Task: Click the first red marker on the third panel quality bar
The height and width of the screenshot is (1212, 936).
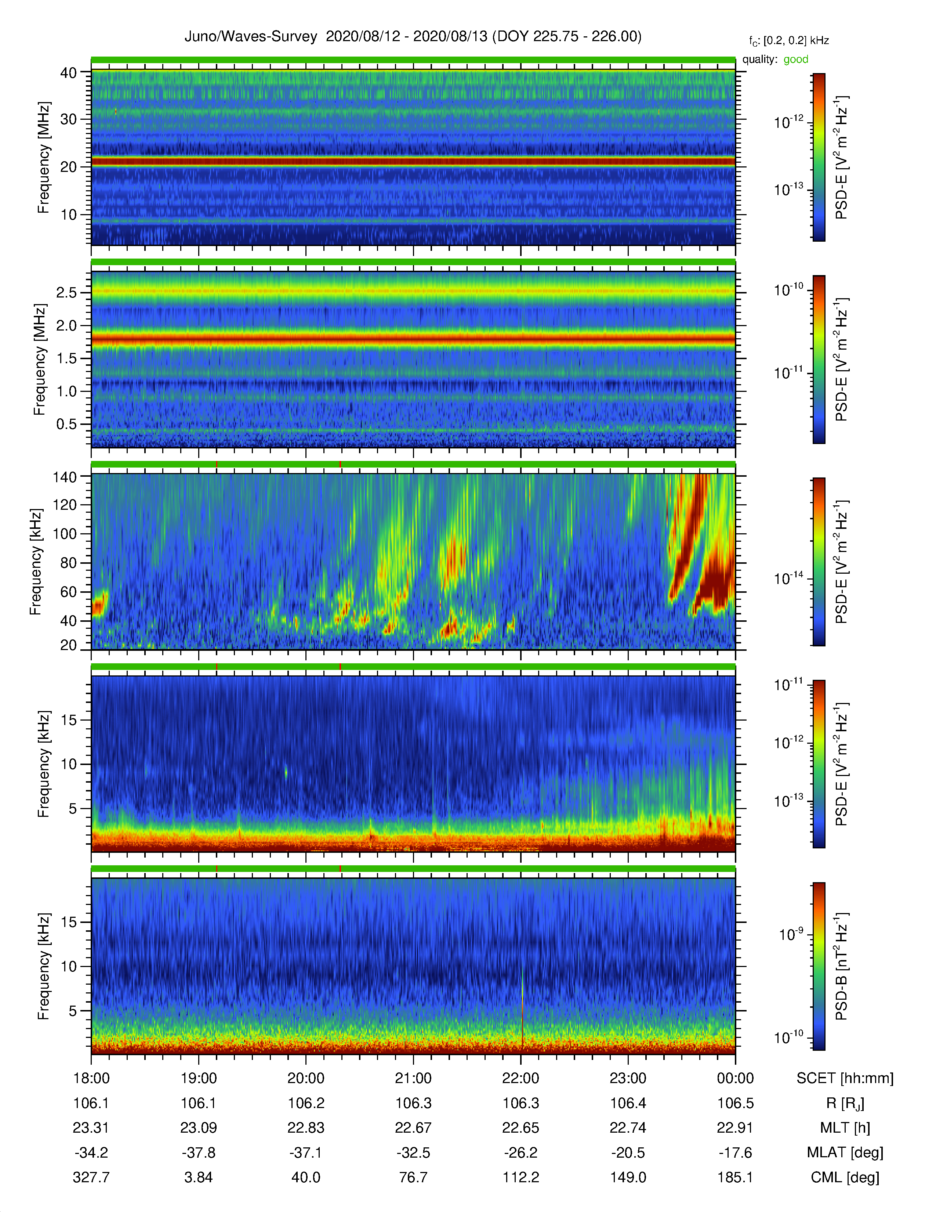Action: click(217, 465)
